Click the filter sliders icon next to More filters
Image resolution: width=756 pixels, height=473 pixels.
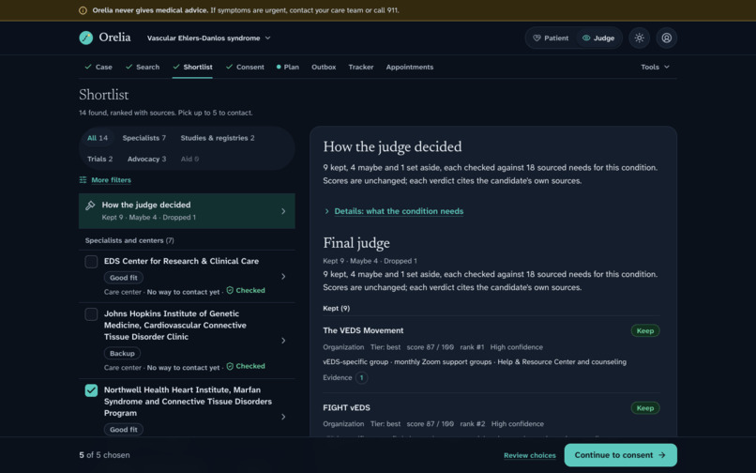coord(83,179)
